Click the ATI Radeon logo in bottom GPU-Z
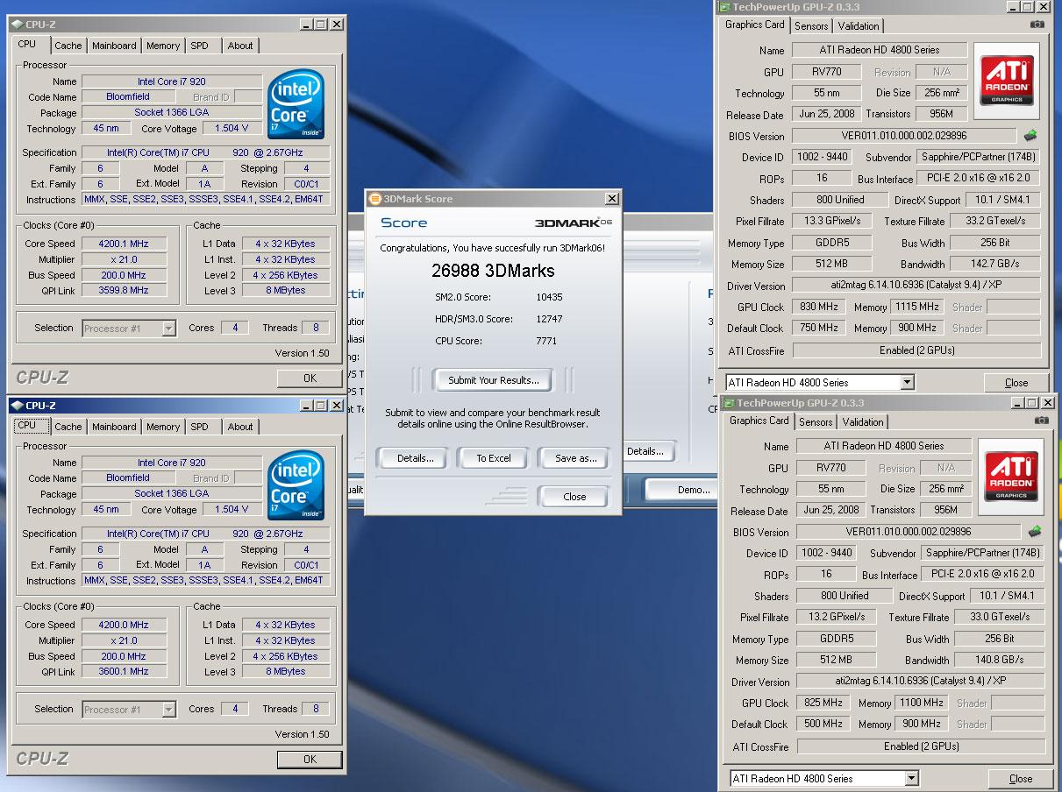Image resolution: width=1062 pixels, height=792 pixels. tap(1011, 477)
